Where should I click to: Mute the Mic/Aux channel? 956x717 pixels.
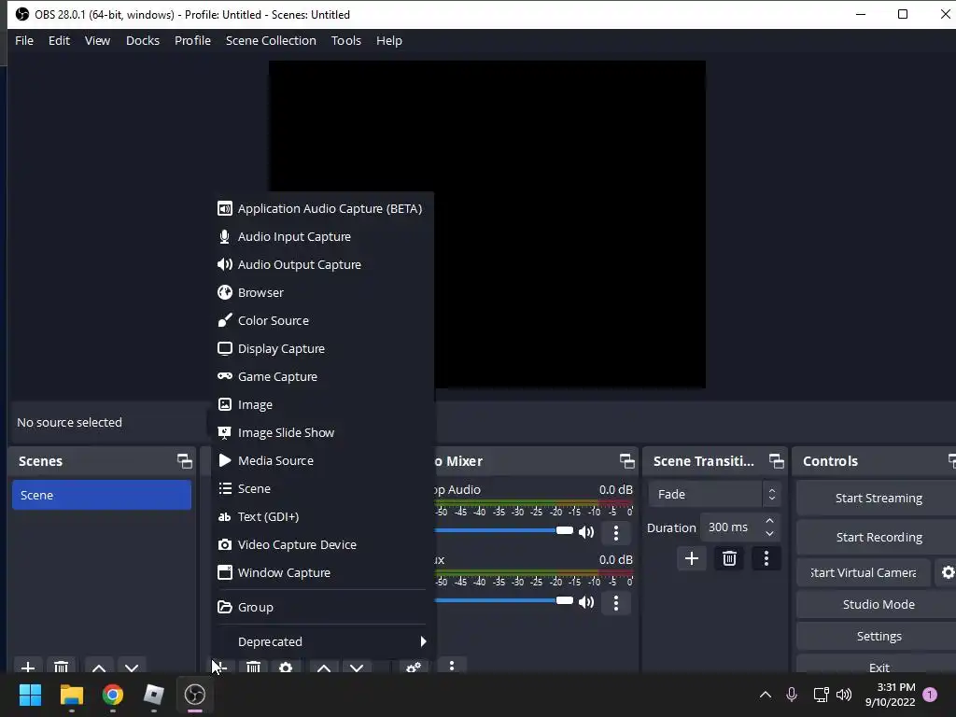[x=586, y=602]
